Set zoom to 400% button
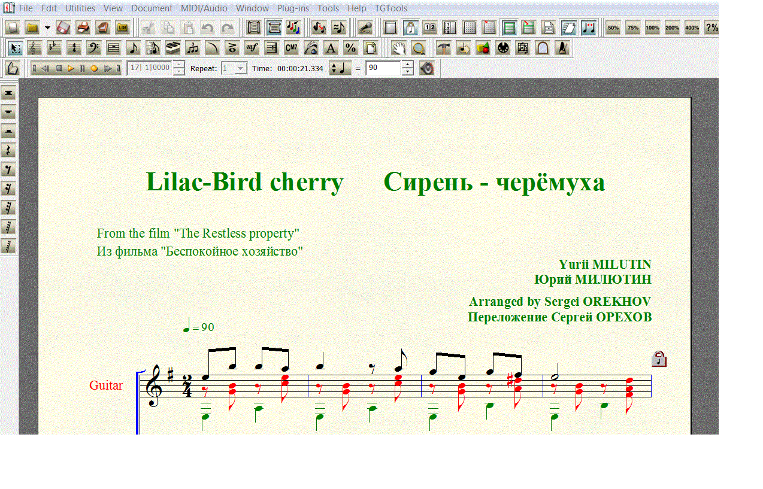Viewport: 763px width, 489px height. [x=692, y=28]
